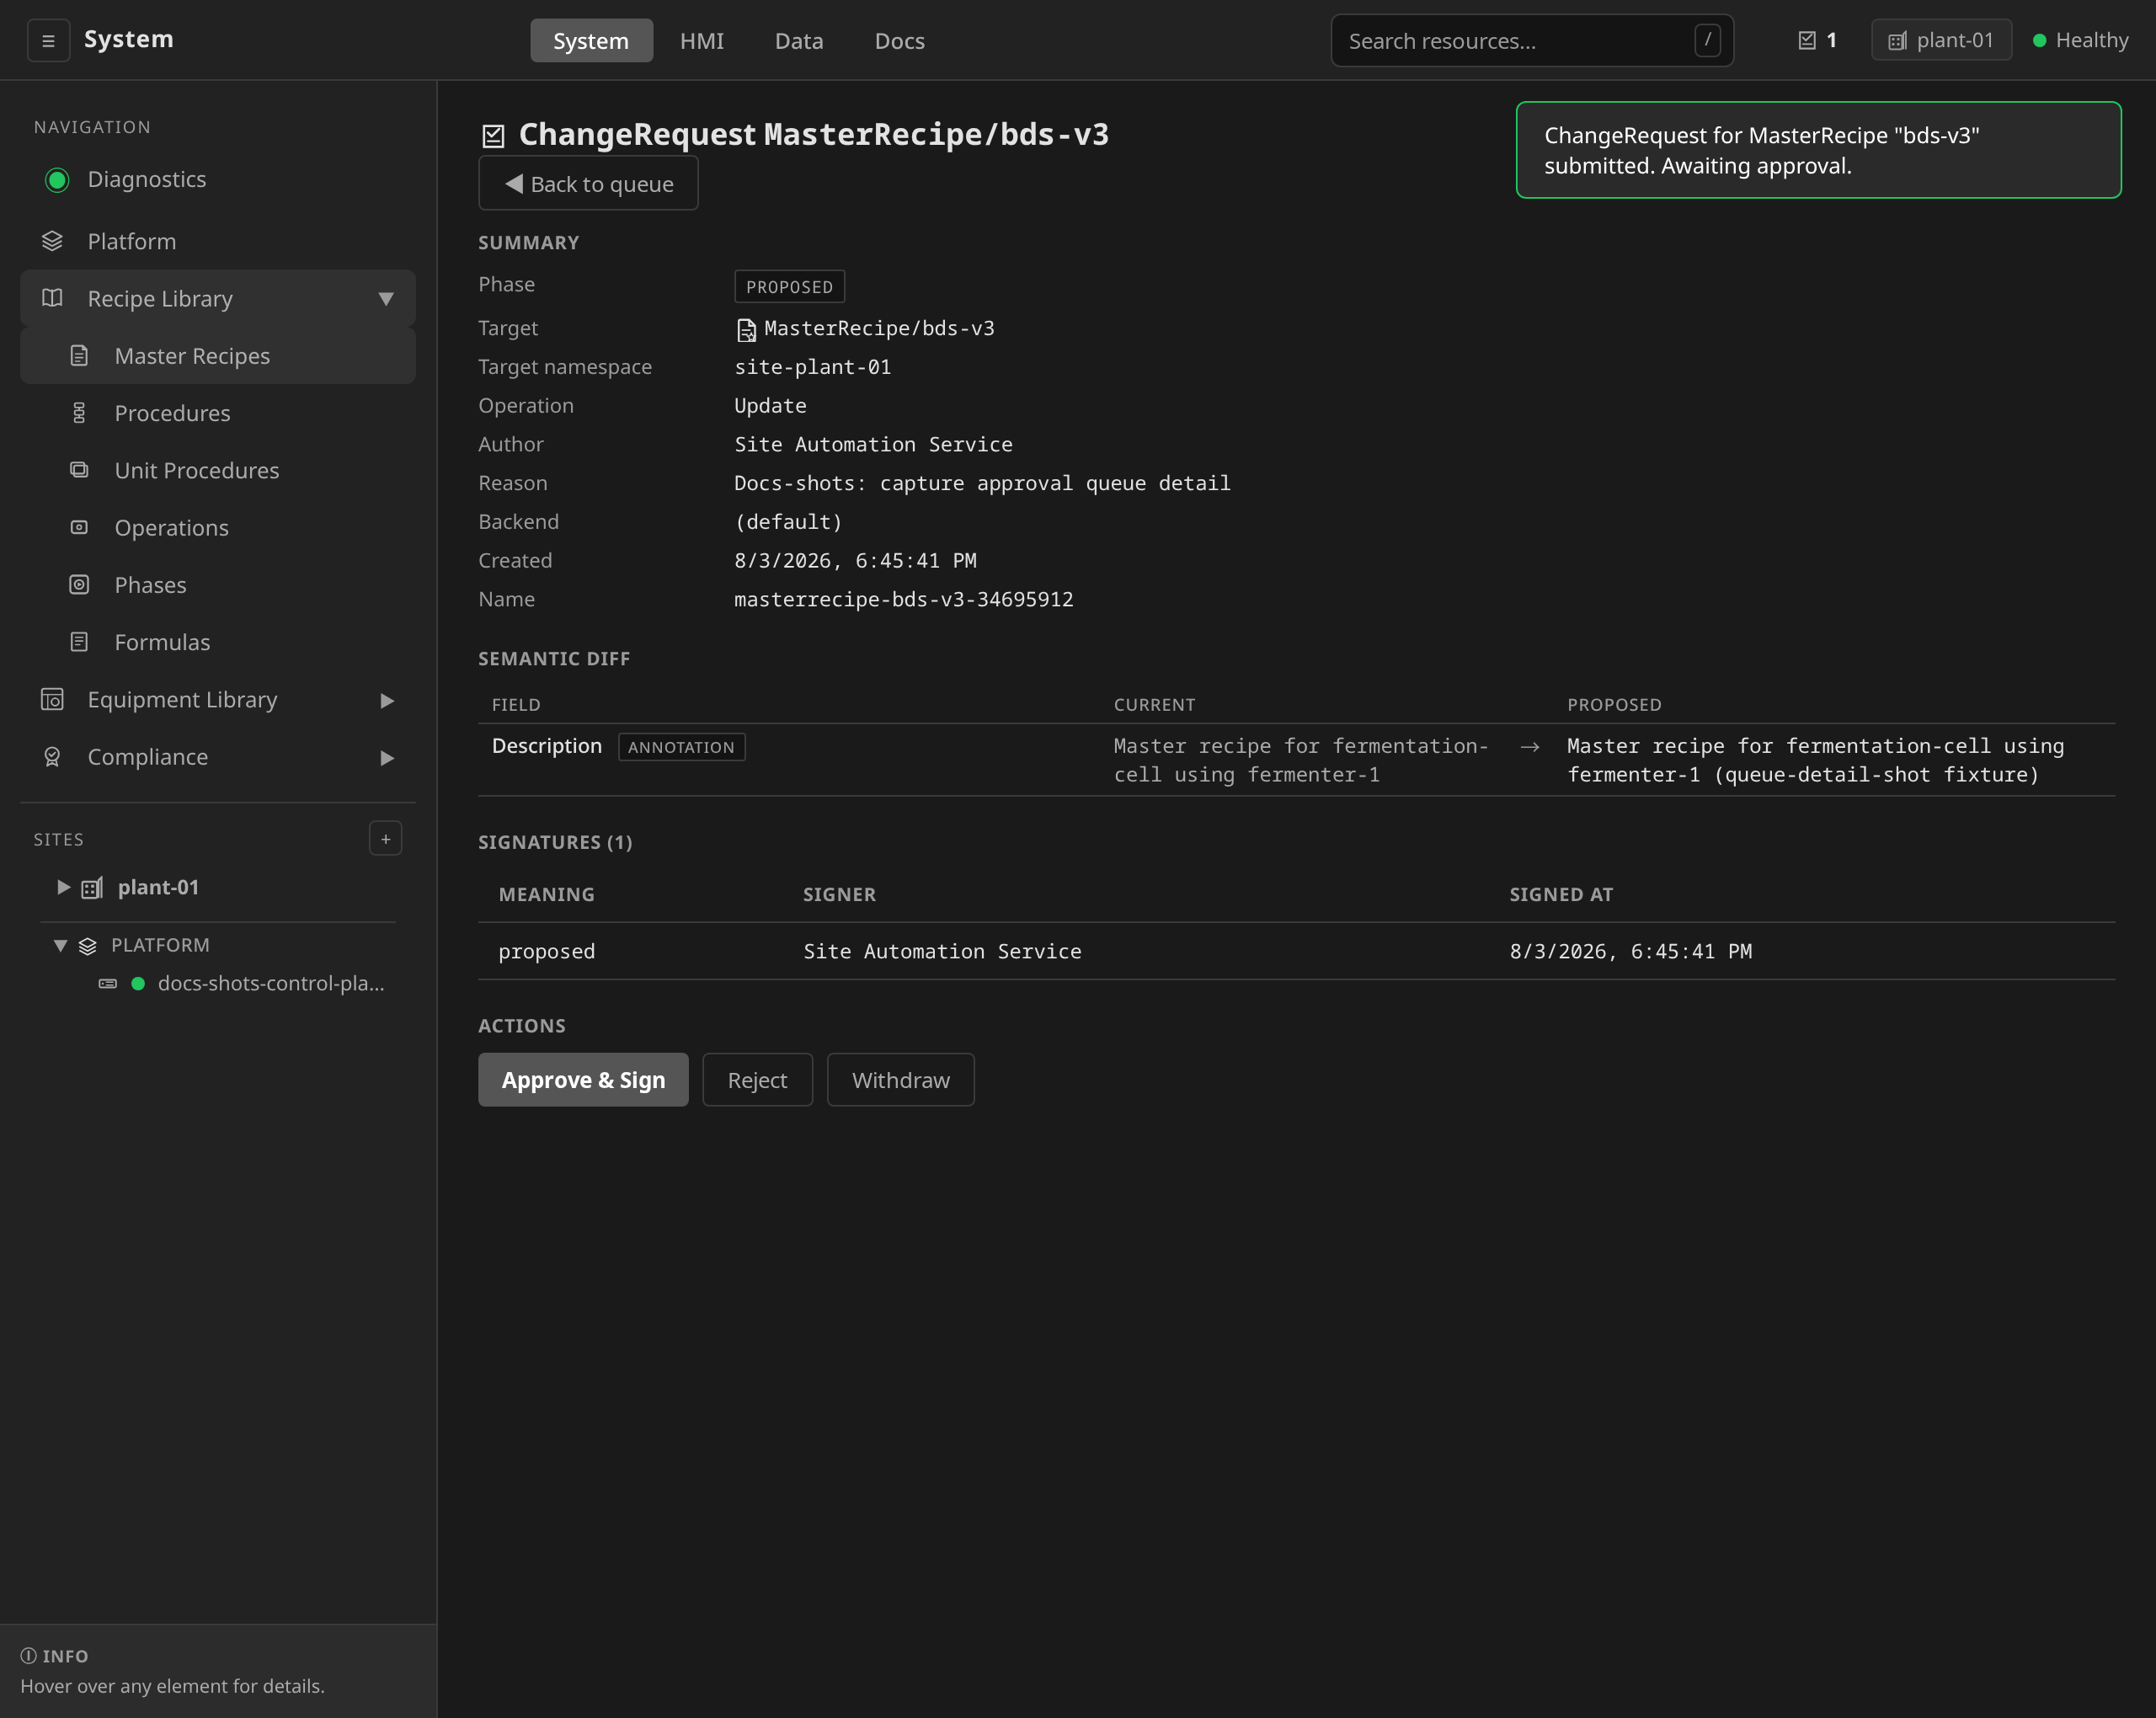Viewport: 2156px width, 1718px height.
Task: Click the Phases icon in sidebar
Action: click(79, 585)
